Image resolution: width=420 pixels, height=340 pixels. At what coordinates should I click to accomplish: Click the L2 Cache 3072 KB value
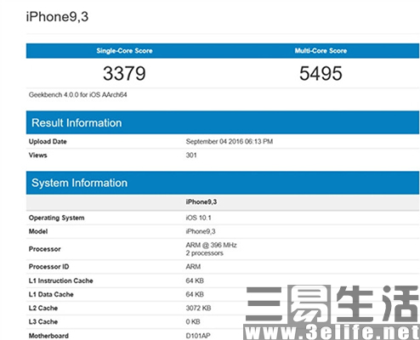coord(198,308)
